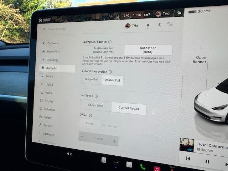Open the Charging settings section
The image size is (228, 171).
tap(52, 60)
